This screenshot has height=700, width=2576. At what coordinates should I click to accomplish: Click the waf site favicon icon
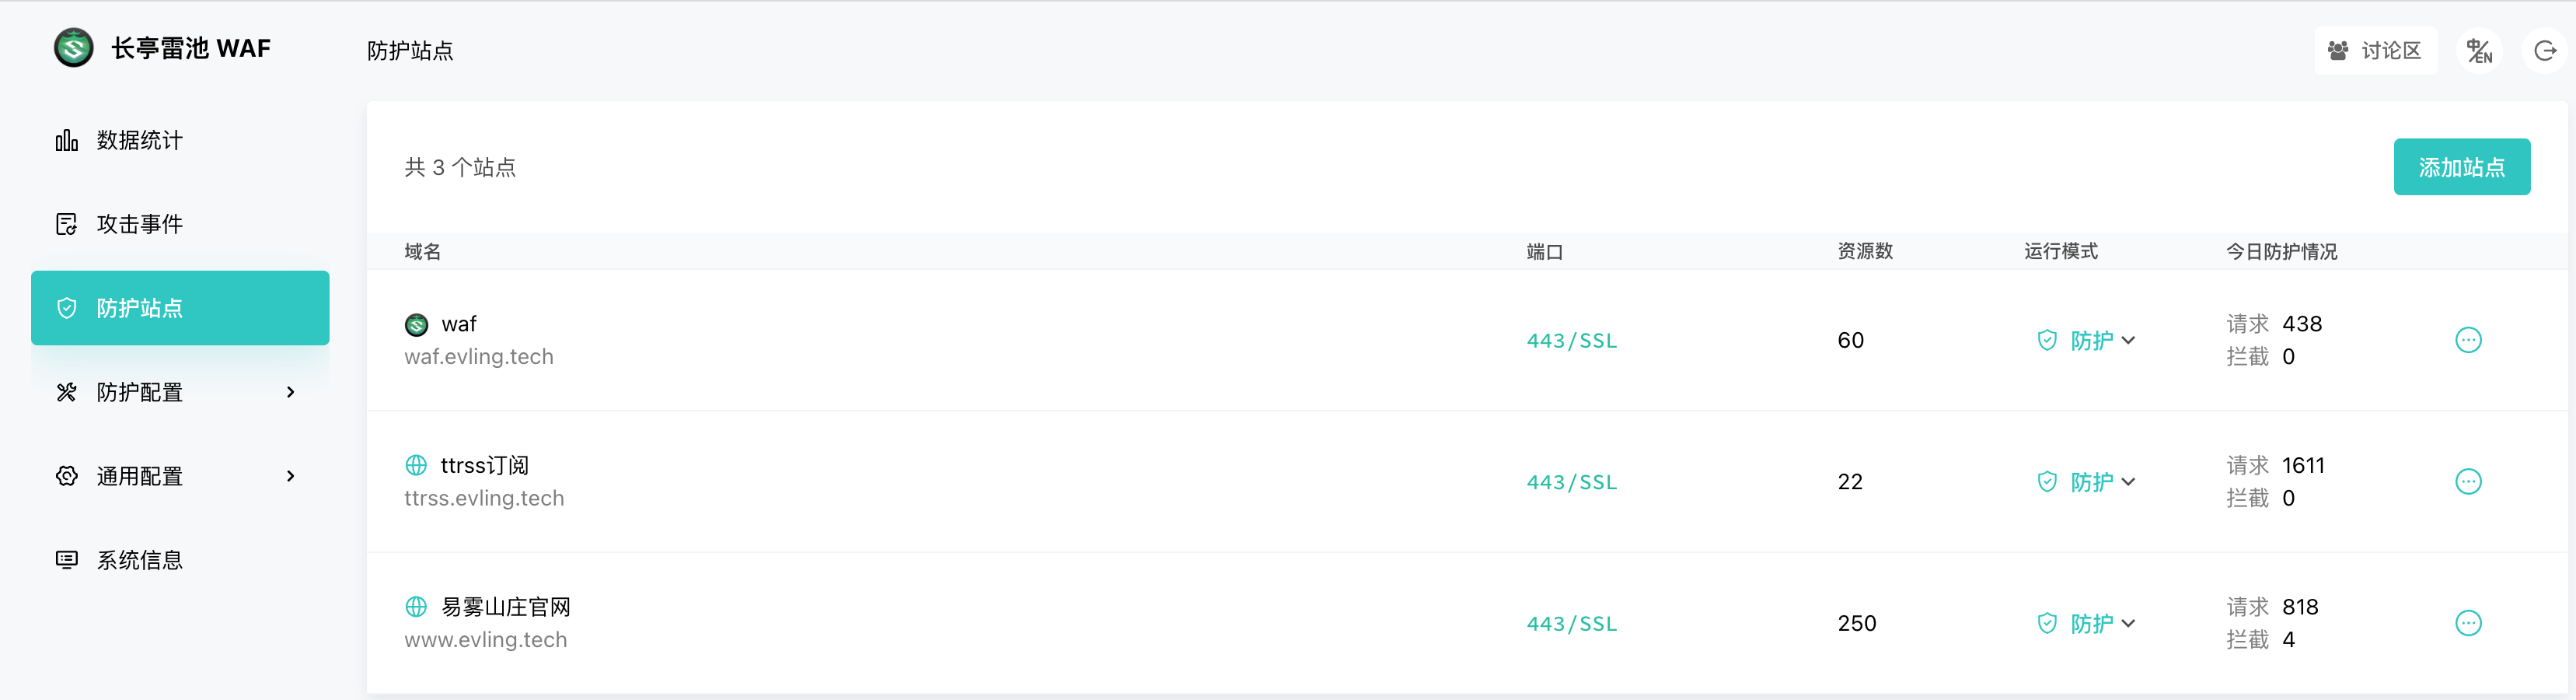click(416, 325)
